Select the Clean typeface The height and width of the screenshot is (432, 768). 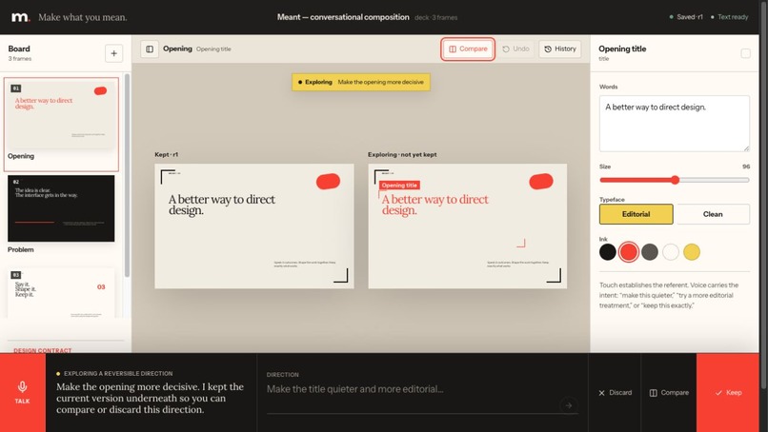pyautogui.click(x=713, y=214)
